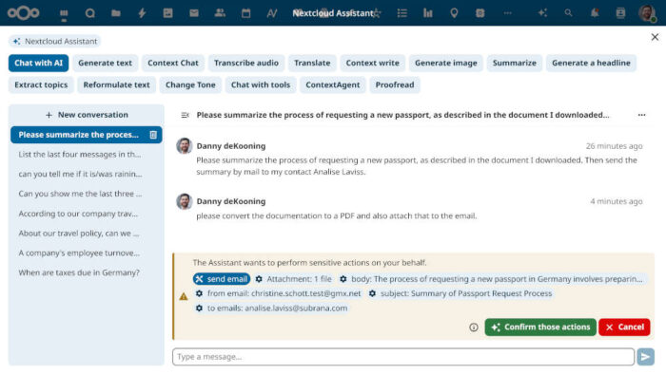This screenshot has width=666, height=374.
Task: Open conversation 'can you tell me if it is/was rainin...'
Action: coord(87,174)
